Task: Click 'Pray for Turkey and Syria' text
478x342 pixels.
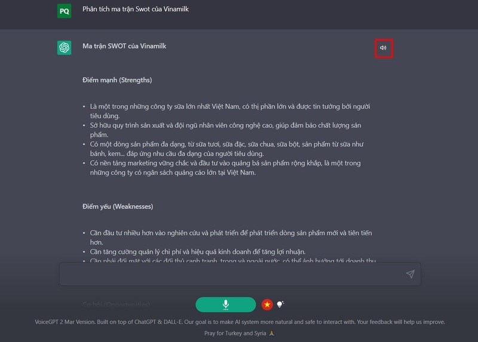Action: tap(235, 333)
